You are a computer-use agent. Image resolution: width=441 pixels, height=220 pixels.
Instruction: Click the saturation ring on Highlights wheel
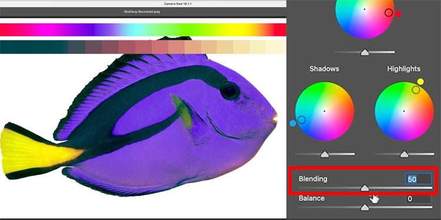416,90
